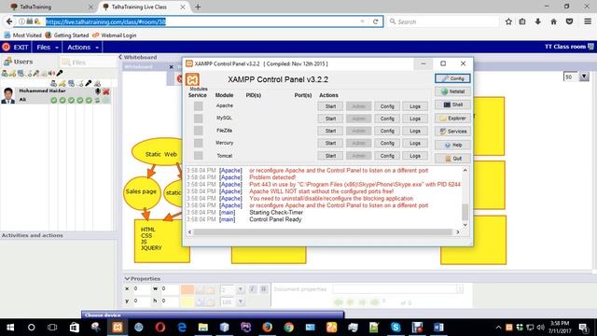
Task: Open the Pocket icon
Action: click(x=569, y=21)
